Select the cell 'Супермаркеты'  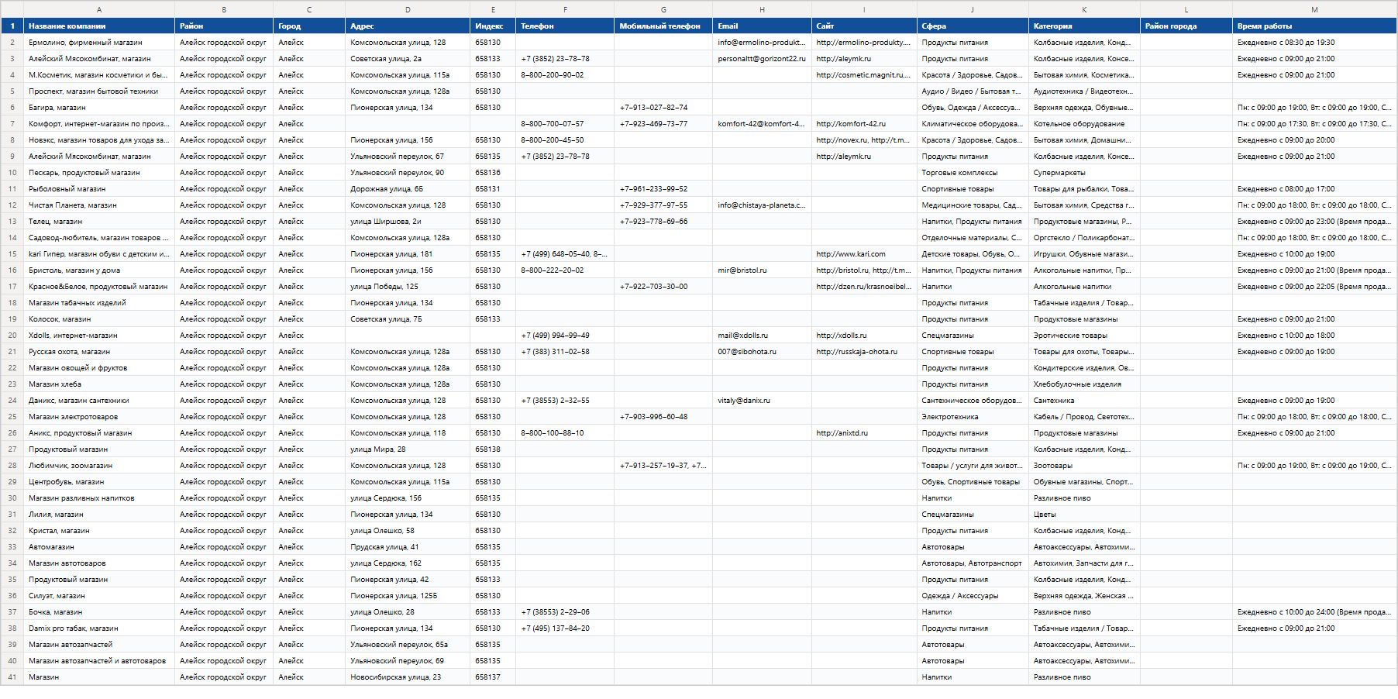click(x=1084, y=173)
